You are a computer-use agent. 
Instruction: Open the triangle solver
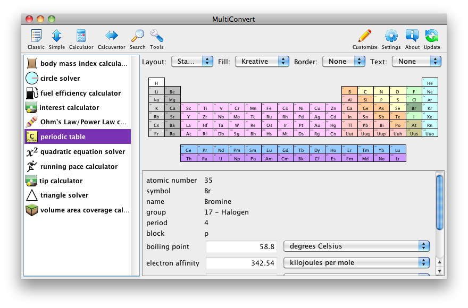(x=78, y=195)
